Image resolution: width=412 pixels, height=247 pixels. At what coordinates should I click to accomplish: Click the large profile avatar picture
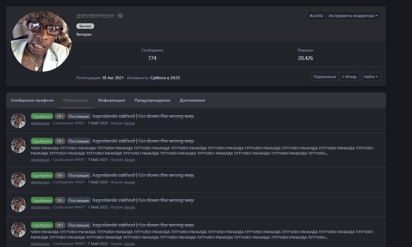pos(41,41)
